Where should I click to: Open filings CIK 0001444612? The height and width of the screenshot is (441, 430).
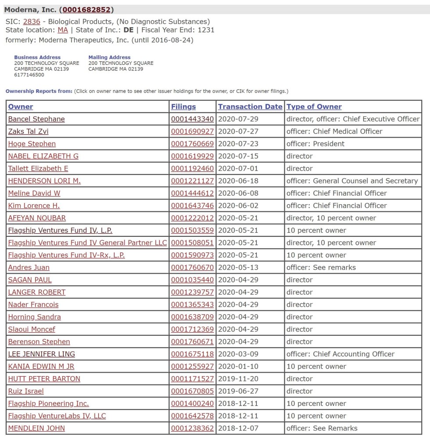[192, 193]
